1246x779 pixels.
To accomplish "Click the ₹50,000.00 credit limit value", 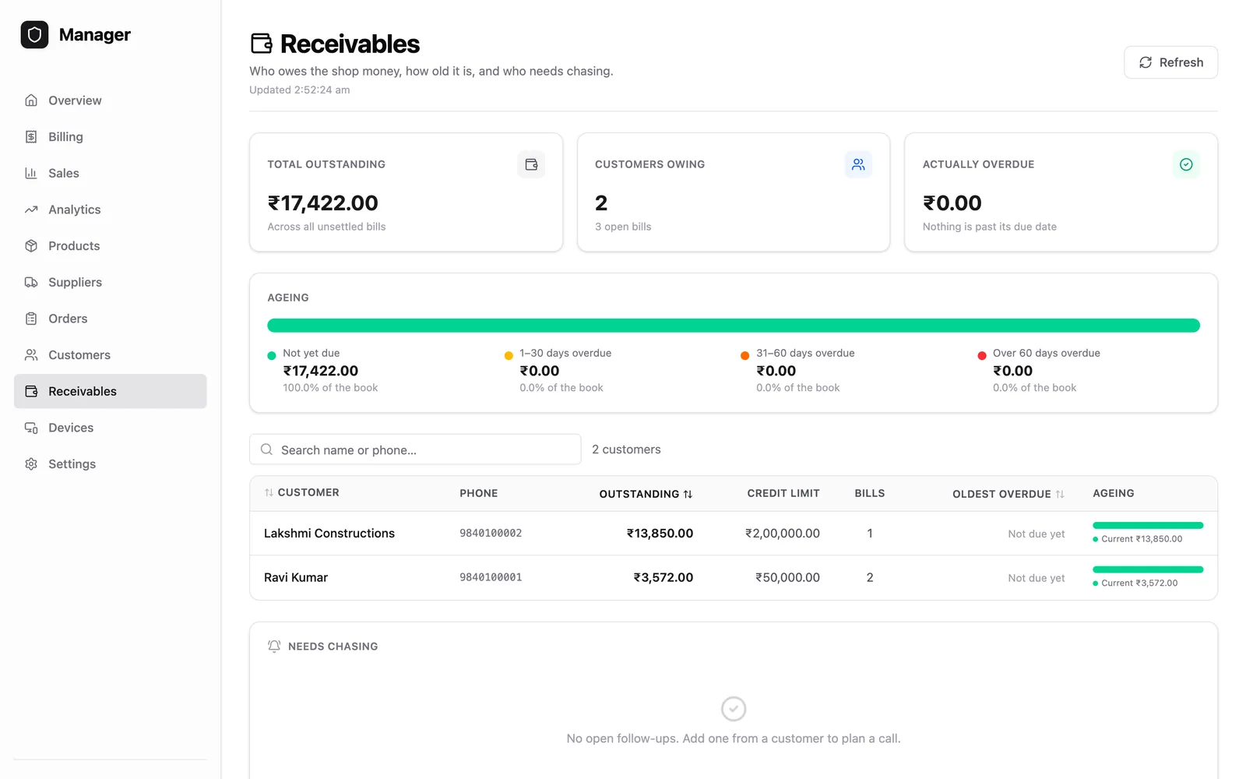I will point(787,577).
